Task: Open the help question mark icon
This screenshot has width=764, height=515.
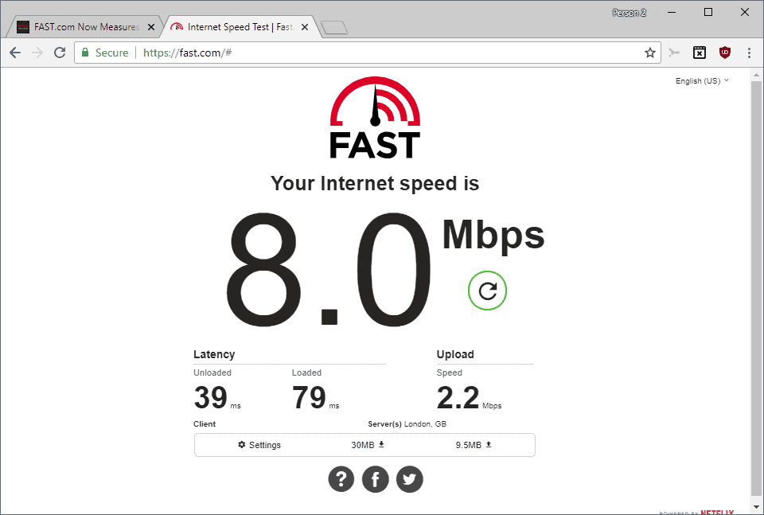Action: click(x=341, y=479)
